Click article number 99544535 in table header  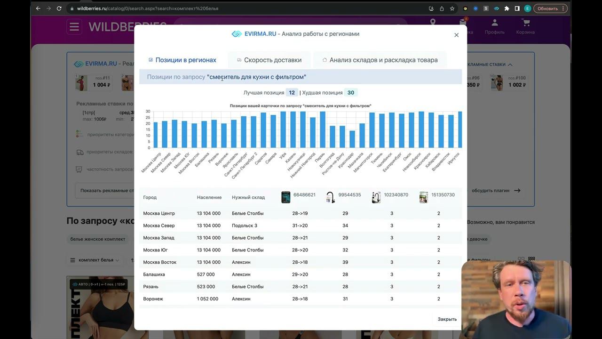(350, 195)
